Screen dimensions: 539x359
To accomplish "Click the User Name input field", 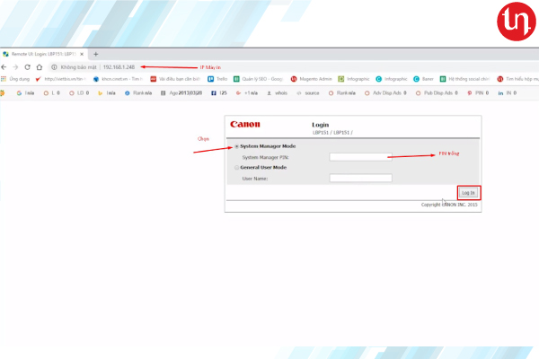I will tap(360, 178).
